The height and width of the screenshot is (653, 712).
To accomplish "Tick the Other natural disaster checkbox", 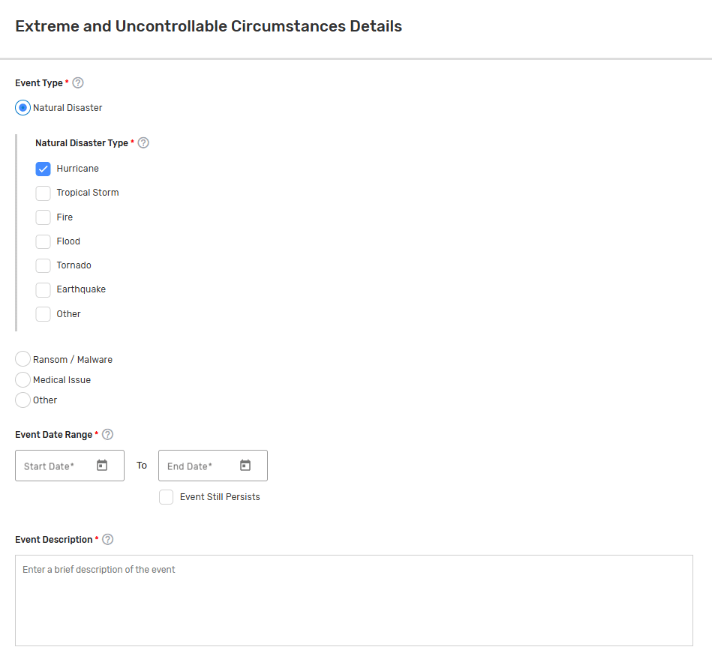I will point(43,314).
